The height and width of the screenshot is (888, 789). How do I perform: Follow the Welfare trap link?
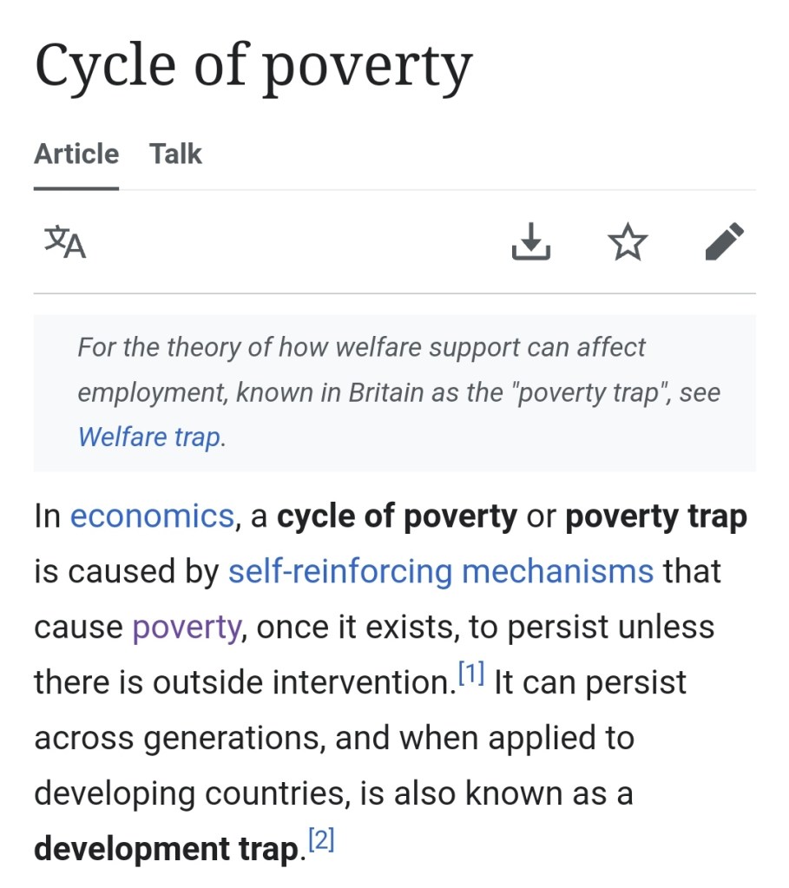click(x=149, y=436)
